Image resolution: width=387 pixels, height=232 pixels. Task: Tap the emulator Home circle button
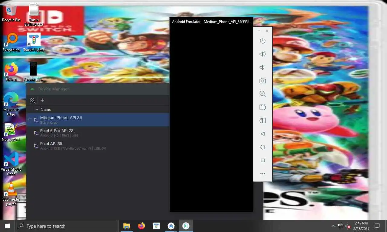pos(262,147)
